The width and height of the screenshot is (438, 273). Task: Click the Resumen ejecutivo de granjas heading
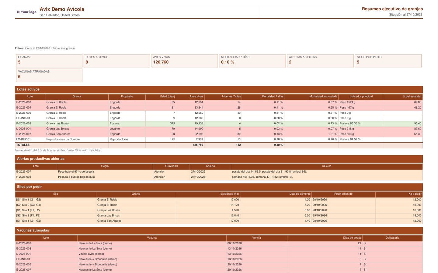pyautogui.click(x=392, y=9)
